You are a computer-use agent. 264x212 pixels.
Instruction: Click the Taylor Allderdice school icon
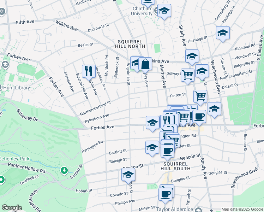point(198,210)
